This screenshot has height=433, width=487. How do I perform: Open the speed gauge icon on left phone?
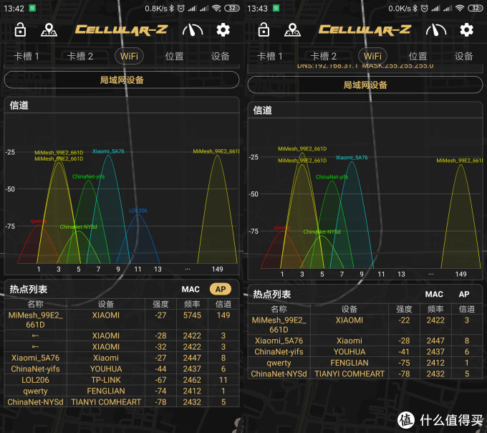click(193, 30)
